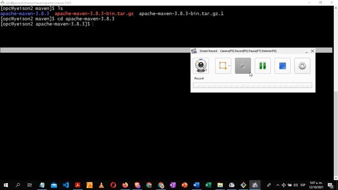
Task: Click the terminal window's title-bar icon
Action: (2, 3)
